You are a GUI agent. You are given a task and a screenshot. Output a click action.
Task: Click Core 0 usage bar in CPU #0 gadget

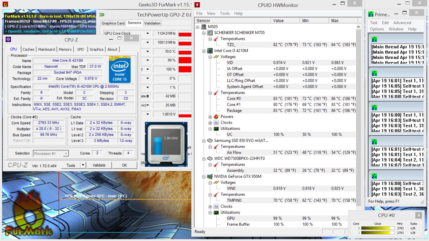tap(378, 228)
